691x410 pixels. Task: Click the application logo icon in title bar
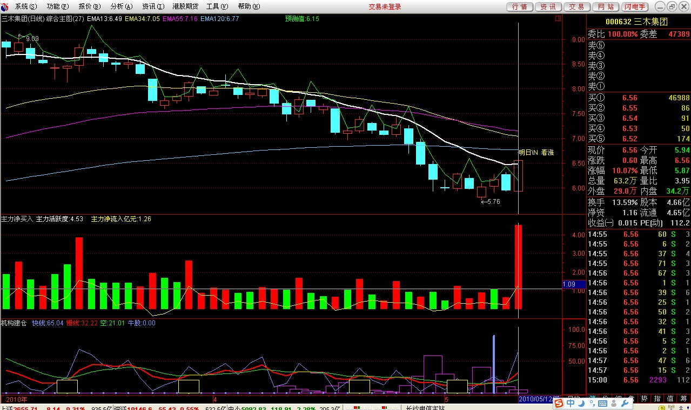point(5,6)
